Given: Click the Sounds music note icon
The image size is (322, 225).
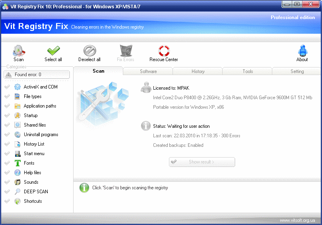Looking at the screenshot, I should [17, 182].
